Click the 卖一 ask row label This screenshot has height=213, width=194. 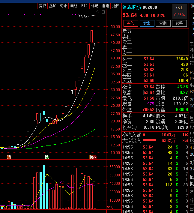(127, 53)
